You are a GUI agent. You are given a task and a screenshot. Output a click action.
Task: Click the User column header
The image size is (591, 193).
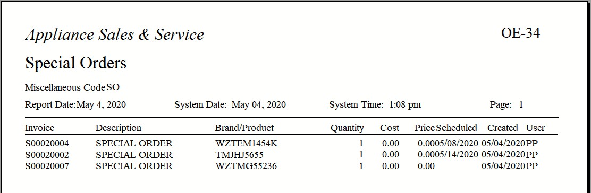(x=536, y=128)
